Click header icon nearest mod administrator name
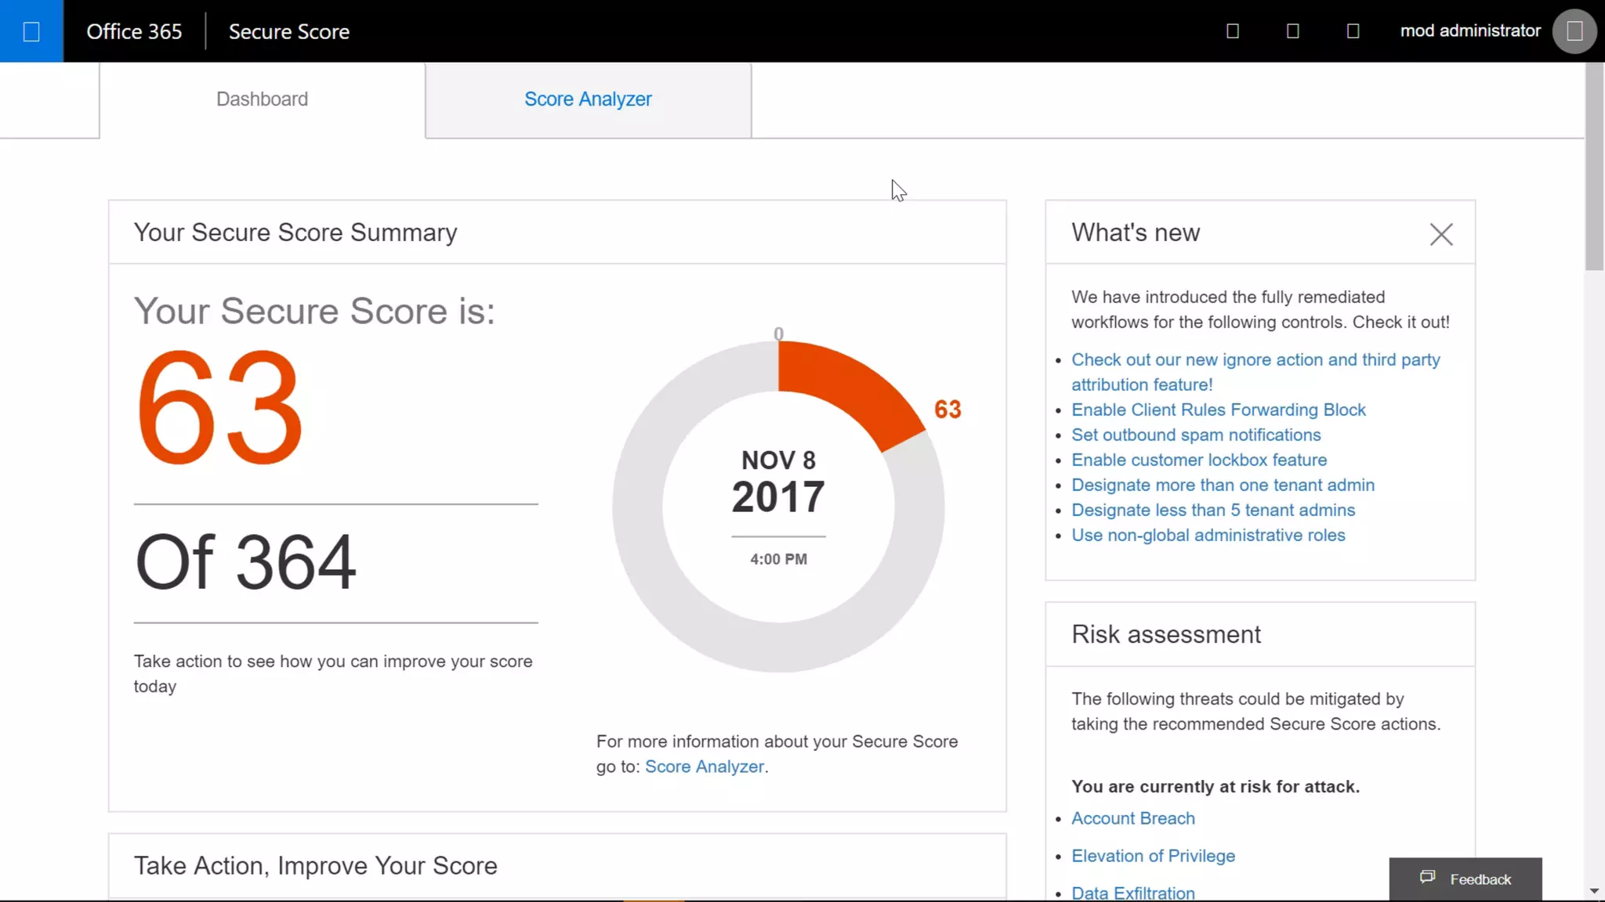The width and height of the screenshot is (1605, 902). 1353,31
